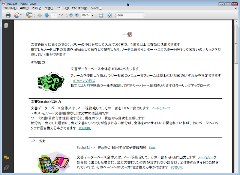Follow ノードとリーフ link in 文書(txt,doc) section
The height and width of the screenshot is (175, 240).
[160, 108]
